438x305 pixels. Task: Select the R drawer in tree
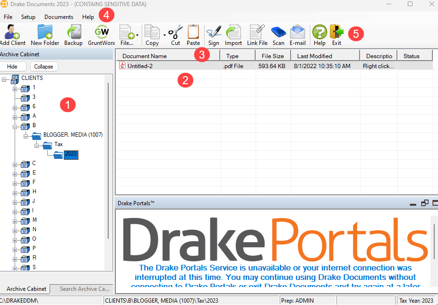pyautogui.click(x=34, y=258)
